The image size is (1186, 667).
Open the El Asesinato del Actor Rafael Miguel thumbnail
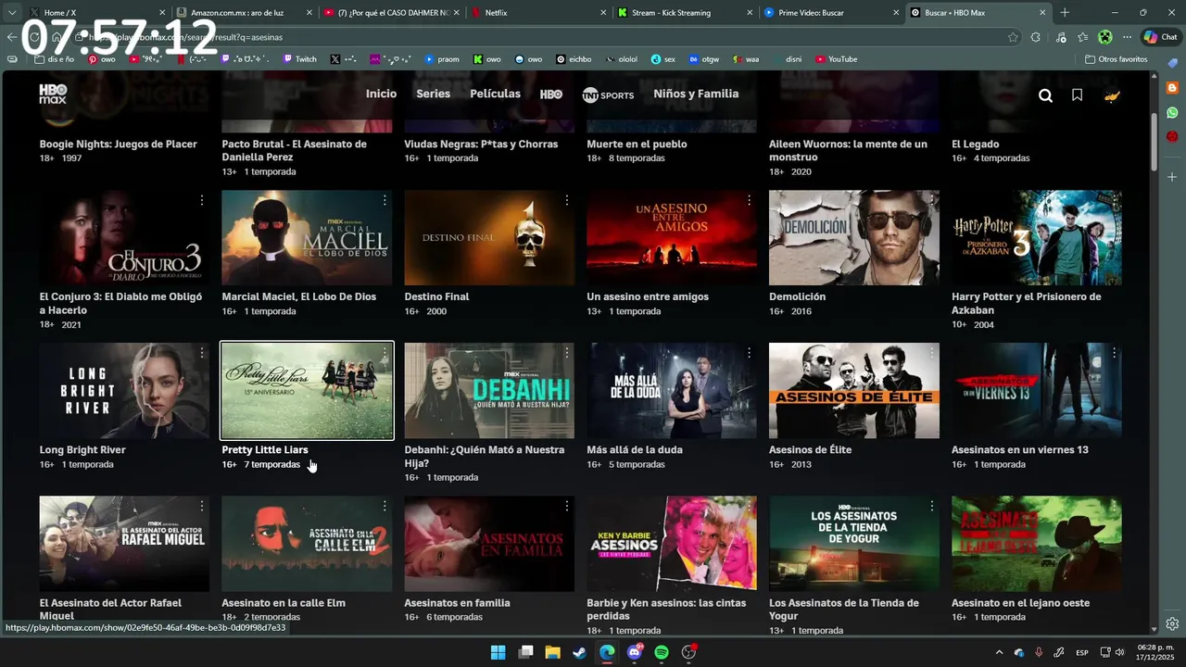tap(124, 544)
